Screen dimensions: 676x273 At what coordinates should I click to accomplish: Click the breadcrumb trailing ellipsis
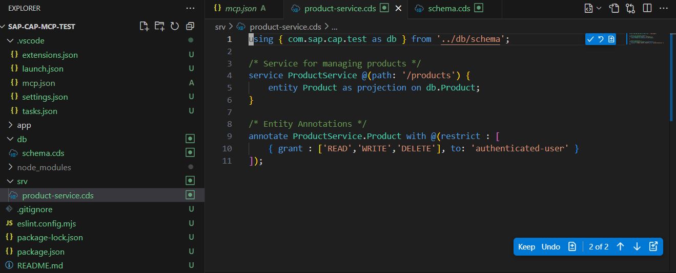(334, 27)
